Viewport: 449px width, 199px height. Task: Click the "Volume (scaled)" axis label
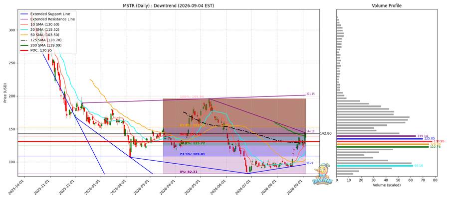tap(387, 185)
